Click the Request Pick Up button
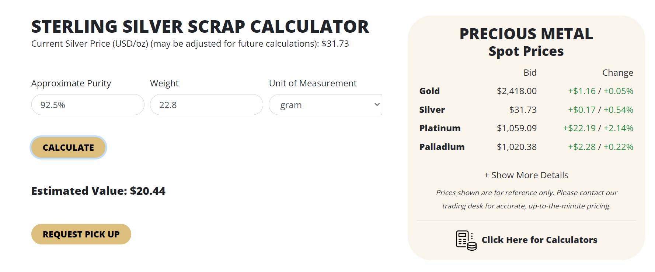The image size is (655, 272). click(81, 234)
